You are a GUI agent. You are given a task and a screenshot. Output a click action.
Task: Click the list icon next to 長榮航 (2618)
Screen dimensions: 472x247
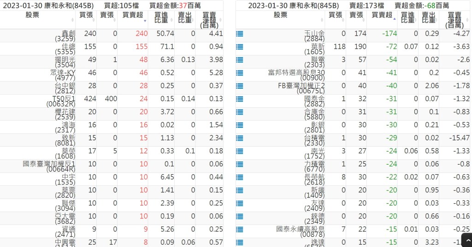[239, 177]
